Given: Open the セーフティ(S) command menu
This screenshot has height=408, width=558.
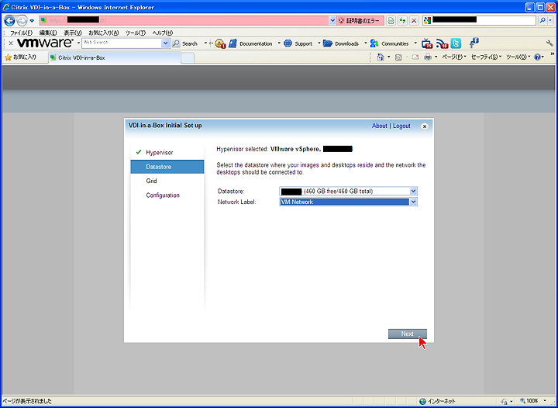Looking at the screenshot, I should 486,57.
